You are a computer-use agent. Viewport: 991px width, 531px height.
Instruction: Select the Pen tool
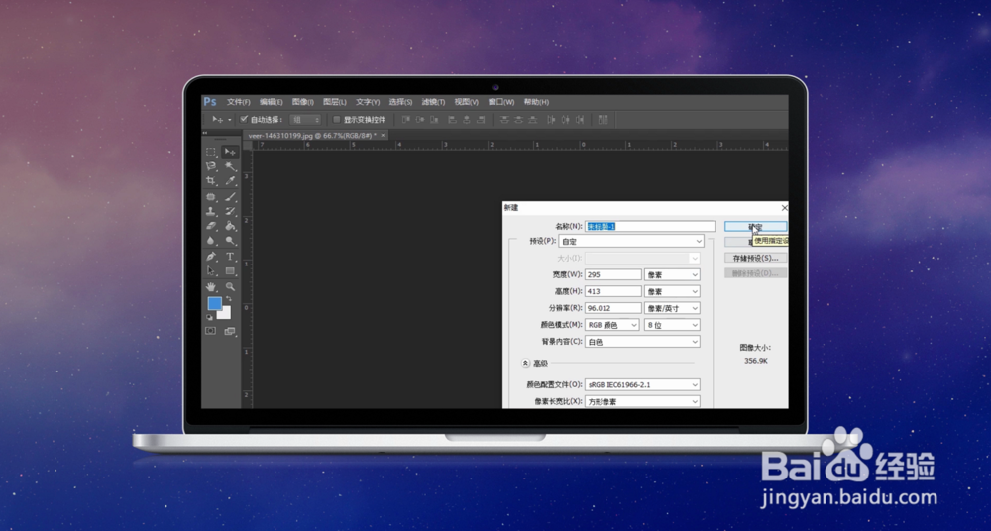tap(211, 257)
